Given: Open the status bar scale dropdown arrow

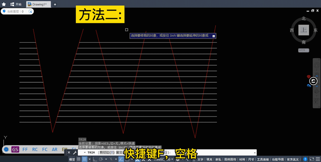Looking at the screenshot, I should (x=172, y=159).
